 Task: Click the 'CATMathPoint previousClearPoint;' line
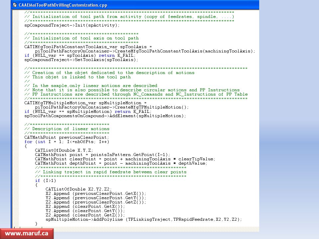pos(67,137)
